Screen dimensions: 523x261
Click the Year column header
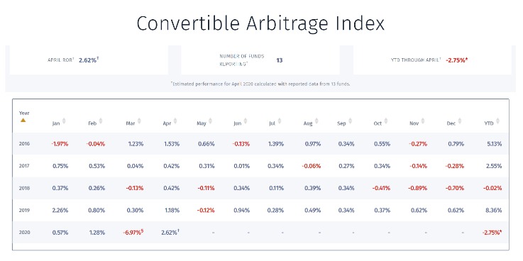[x=24, y=113]
